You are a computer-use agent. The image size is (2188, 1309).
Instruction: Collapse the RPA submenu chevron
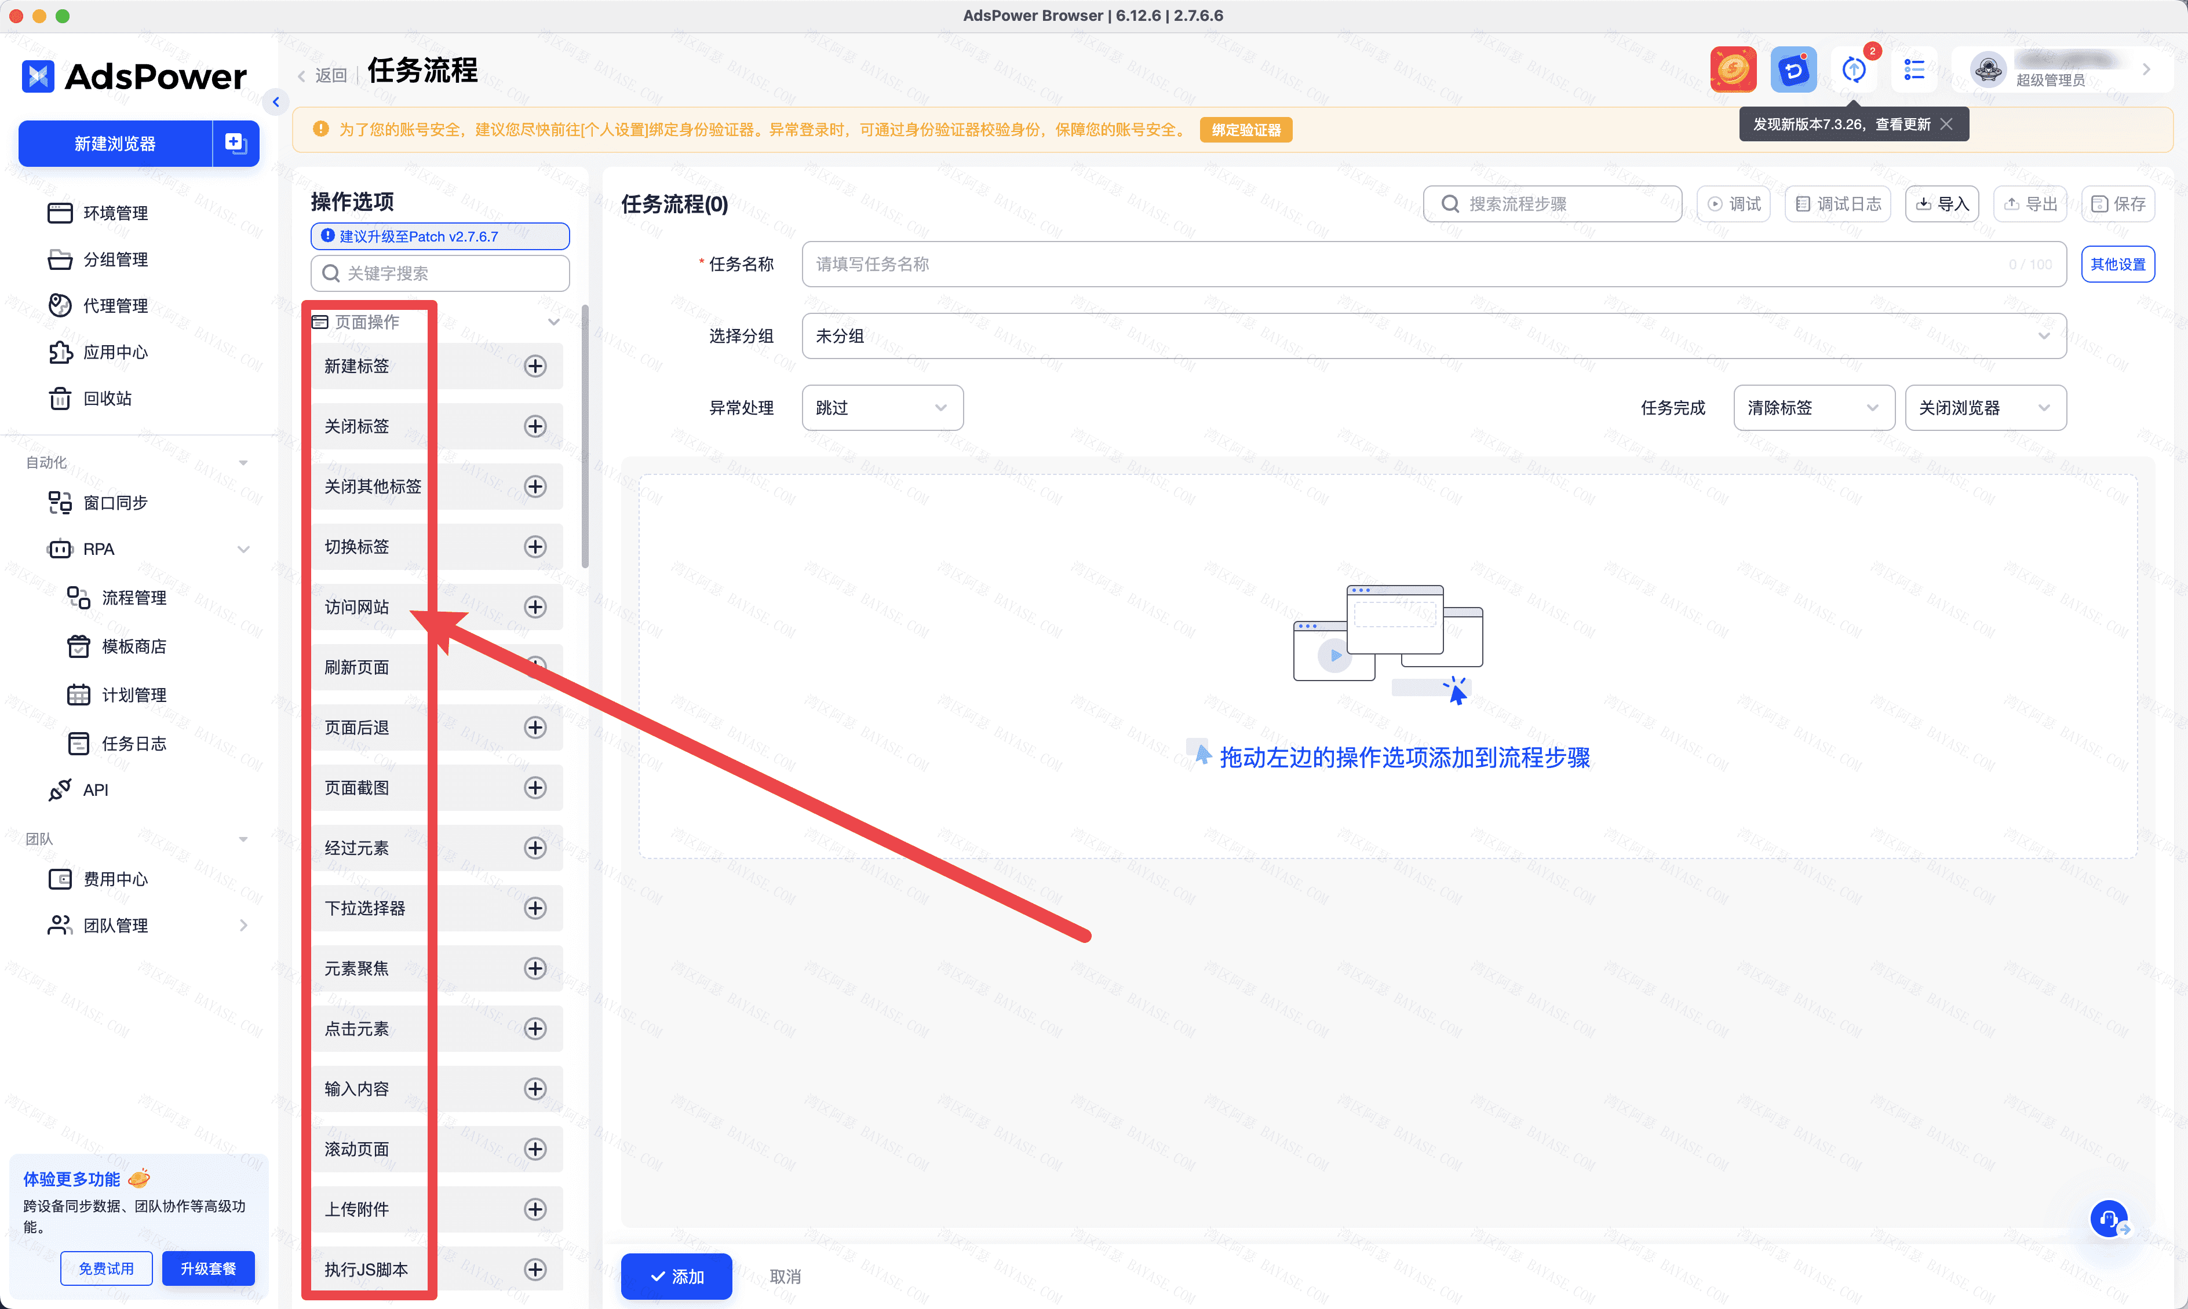(x=243, y=549)
